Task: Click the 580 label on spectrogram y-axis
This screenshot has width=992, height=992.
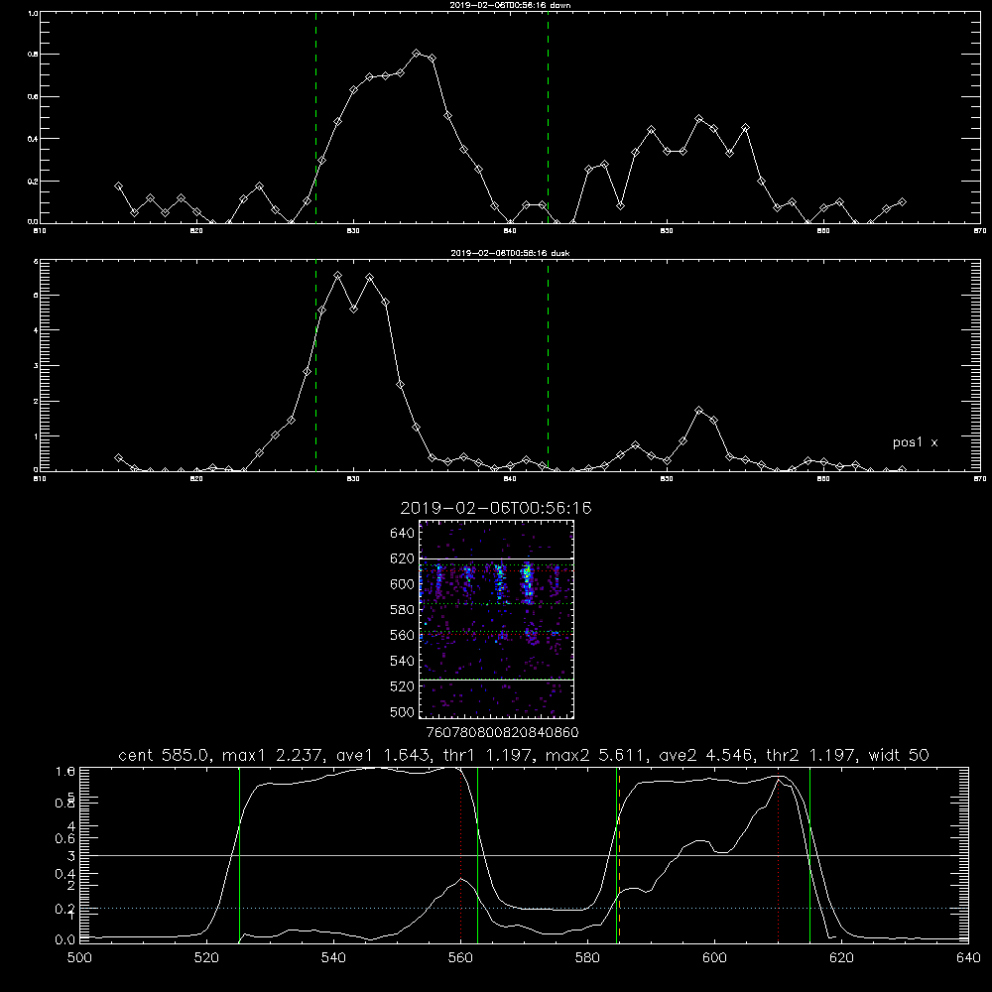Action: pyautogui.click(x=403, y=610)
